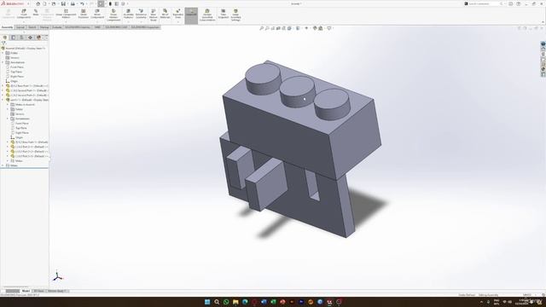
Task: Open WhatsApp from the taskbar
Action: click(x=226, y=302)
